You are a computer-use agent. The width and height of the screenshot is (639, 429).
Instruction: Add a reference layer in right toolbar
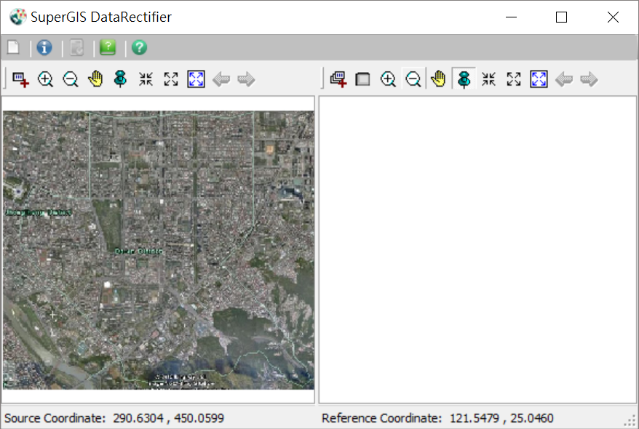click(x=338, y=79)
